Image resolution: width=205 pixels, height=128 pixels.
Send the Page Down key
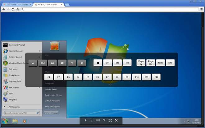pos(151,63)
